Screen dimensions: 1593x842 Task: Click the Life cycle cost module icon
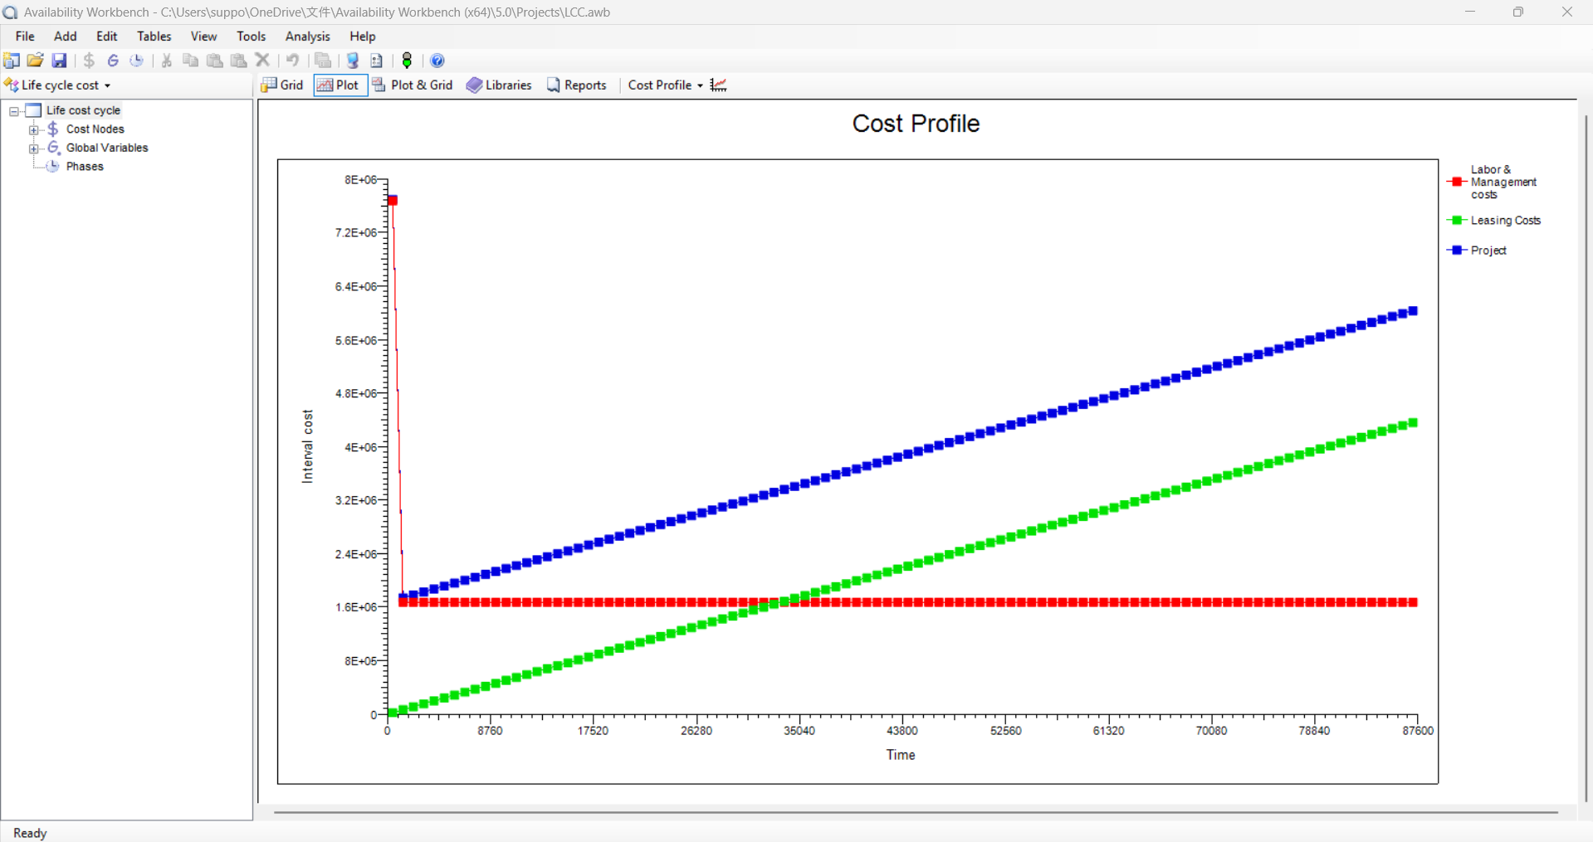12,85
